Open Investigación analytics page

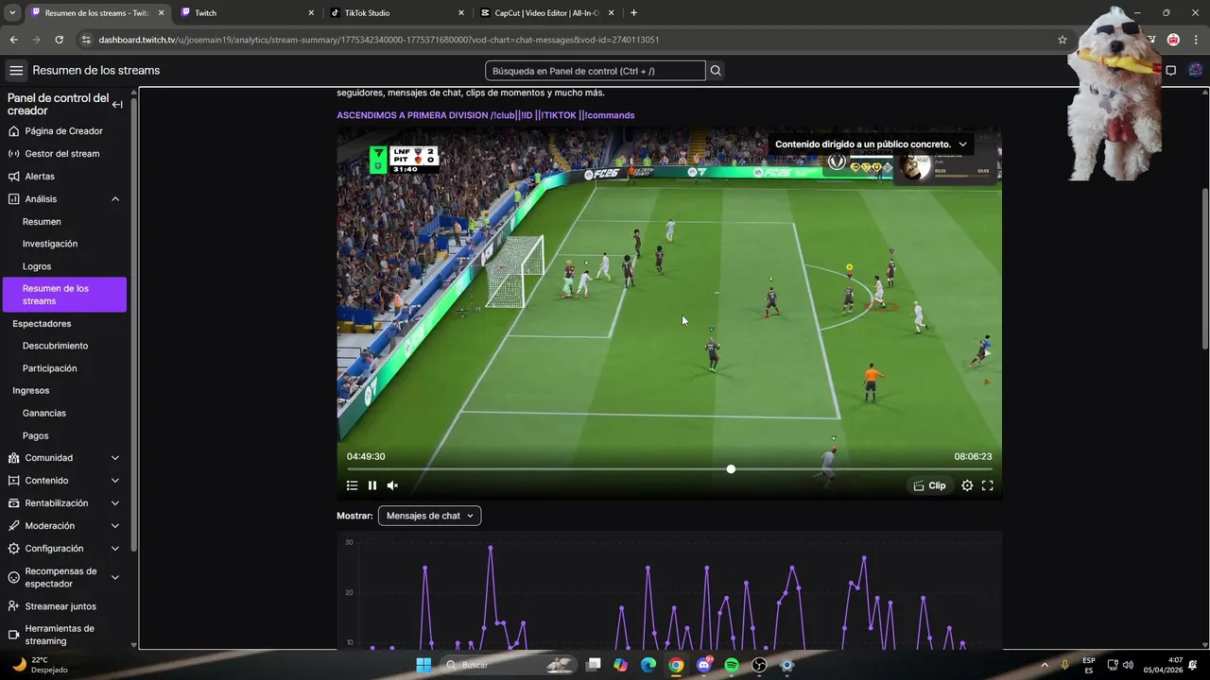point(50,244)
